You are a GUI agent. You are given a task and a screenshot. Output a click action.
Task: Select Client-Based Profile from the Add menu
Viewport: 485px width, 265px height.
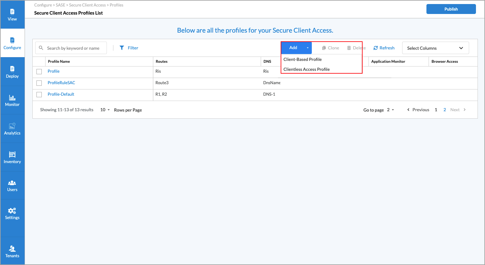pos(302,59)
